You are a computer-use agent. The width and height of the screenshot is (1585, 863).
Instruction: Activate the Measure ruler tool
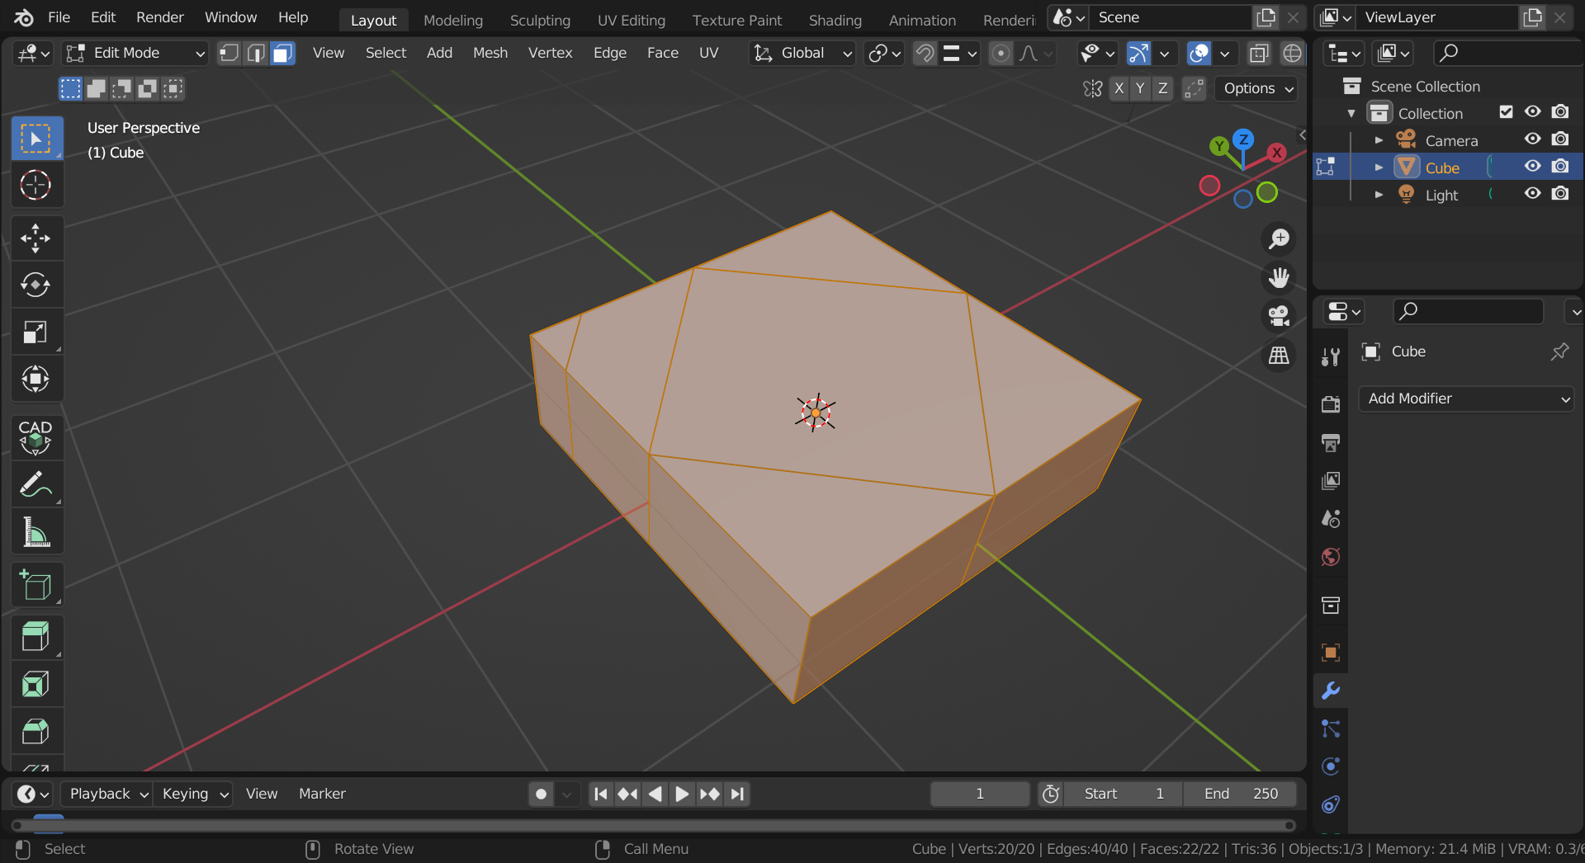pyautogui.click(x=35, y=532)
